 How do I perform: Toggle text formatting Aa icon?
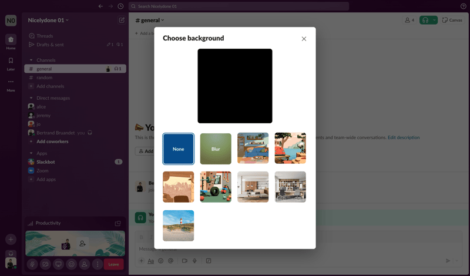coord(151,261)
